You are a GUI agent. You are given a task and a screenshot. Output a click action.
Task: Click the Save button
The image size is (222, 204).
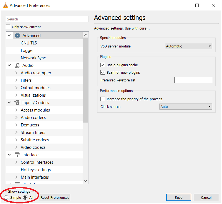coord(179,197)
